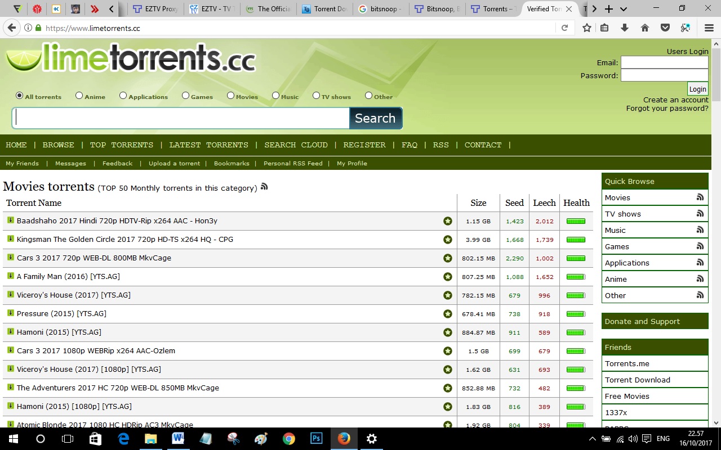
Task: Click the health bar for Viceroy's House (2017) [YTS.AG]
Action: [576, 295]
